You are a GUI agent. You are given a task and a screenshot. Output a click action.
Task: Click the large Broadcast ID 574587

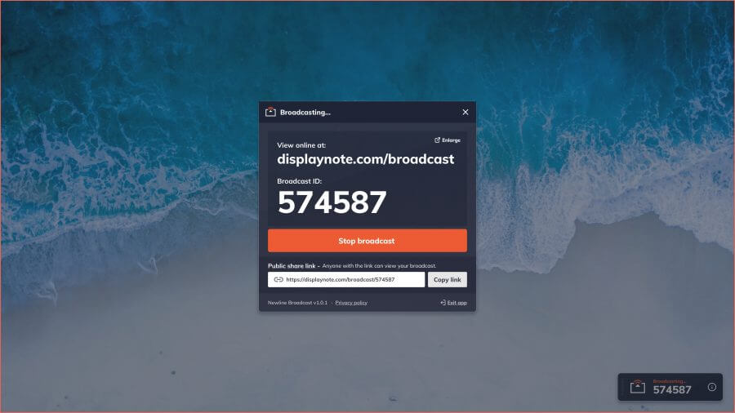tap(332, 202)
